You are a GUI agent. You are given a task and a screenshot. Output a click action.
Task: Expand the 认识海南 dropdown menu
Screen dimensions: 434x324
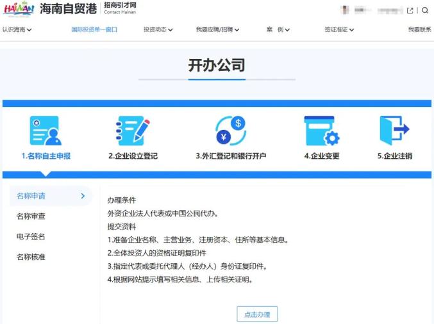17,29
